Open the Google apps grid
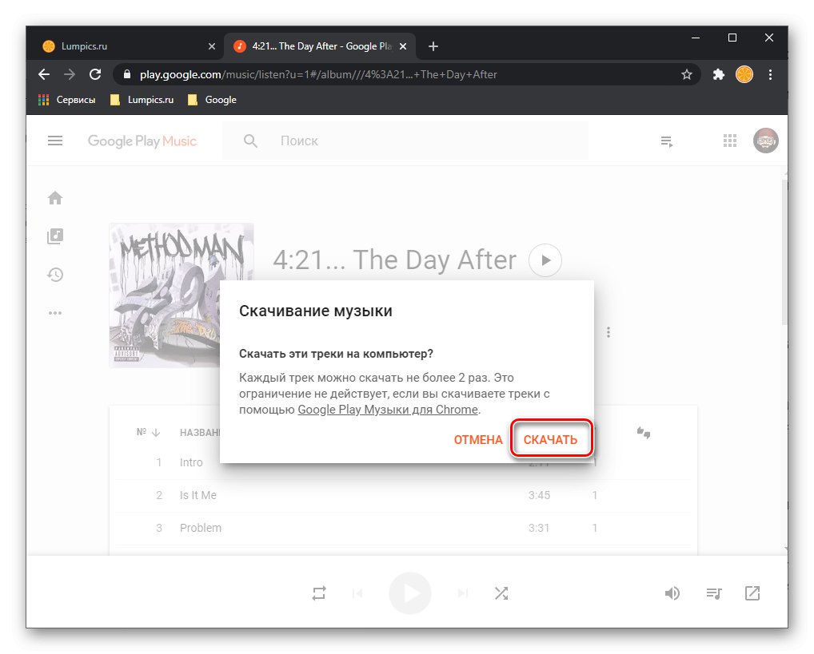This screenshot has width=814, height=654. 730,141
